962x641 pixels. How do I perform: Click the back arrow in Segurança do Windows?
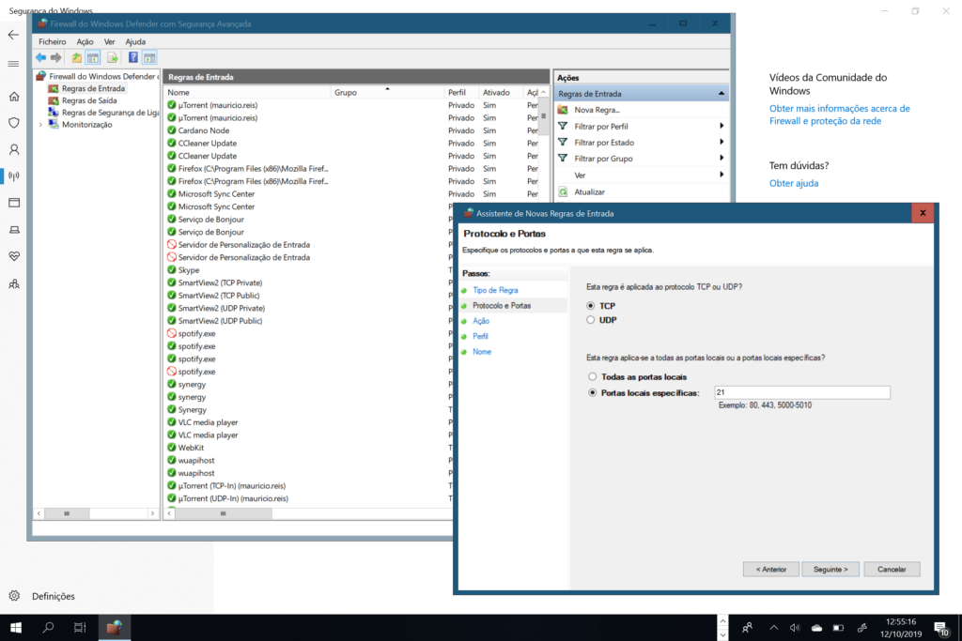pos(13,35)
